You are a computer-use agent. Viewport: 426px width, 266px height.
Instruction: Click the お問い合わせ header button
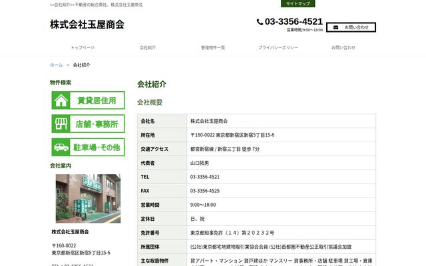tap(351, 27)
